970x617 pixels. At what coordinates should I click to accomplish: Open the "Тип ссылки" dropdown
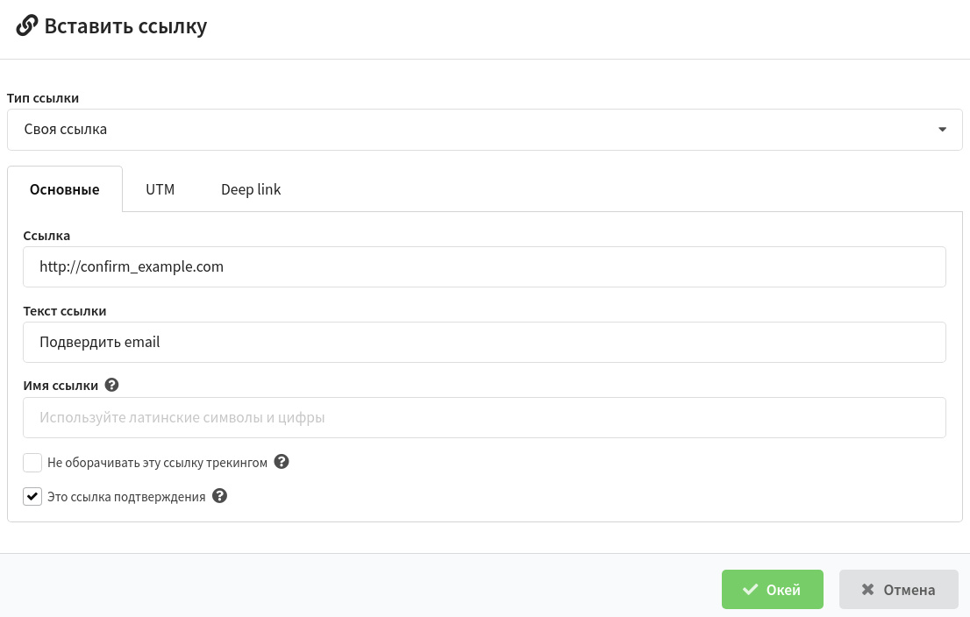[x=484, y=130]
